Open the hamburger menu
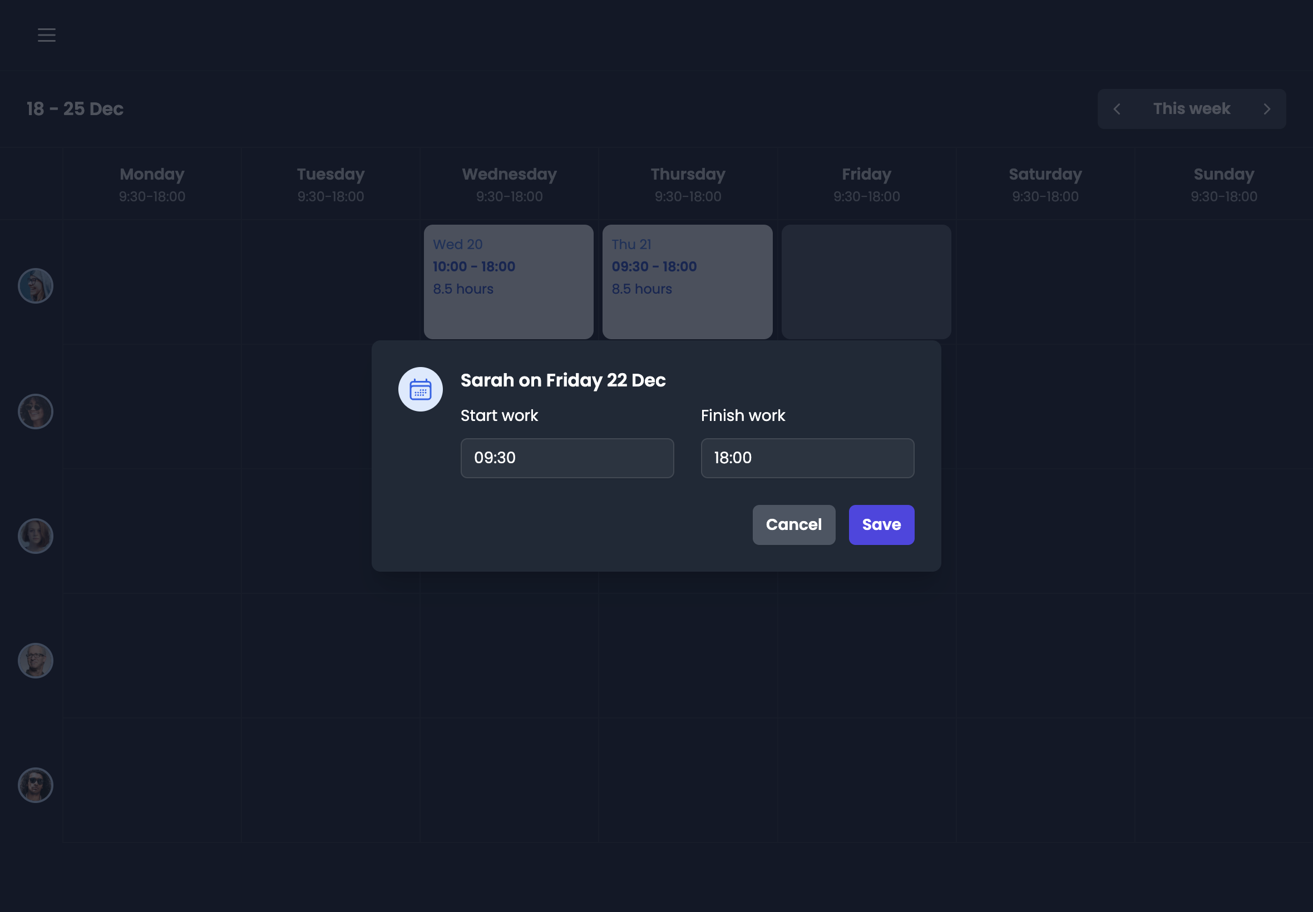This screenshot has height=912, width=1313. click(46, 35)
